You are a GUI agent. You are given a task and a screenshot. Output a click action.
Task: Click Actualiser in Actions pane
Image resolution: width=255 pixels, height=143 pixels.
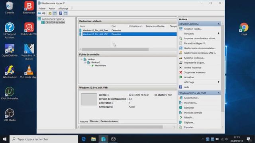(x=189, y=77)
